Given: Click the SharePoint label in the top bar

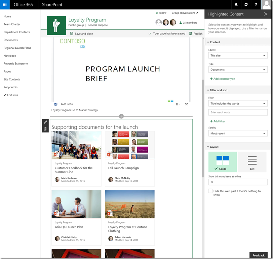Looking at the screenshot, I should (x=52, y=5).
